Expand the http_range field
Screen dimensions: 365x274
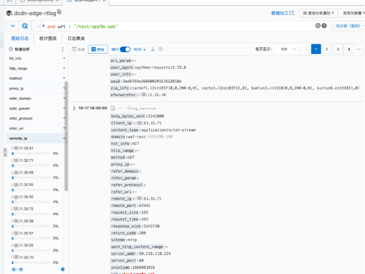point(63,68)
